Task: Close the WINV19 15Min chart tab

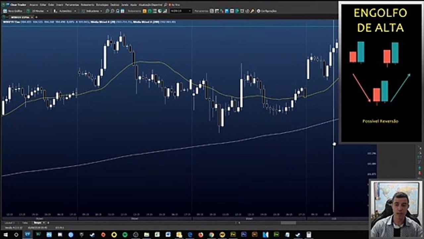Action: pos(32,17)
